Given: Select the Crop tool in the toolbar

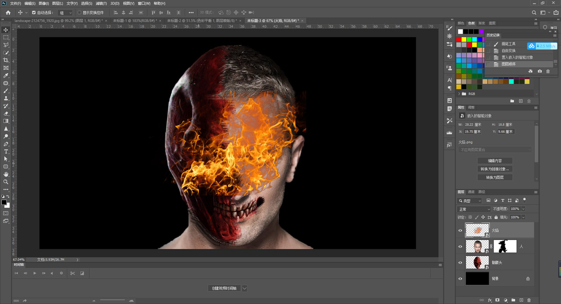Looking at the screenshot, I should [x=6, y=60].
